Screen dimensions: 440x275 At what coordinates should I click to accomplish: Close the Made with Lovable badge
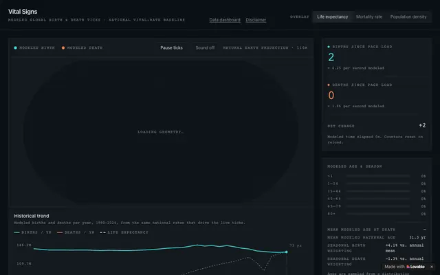pyautogui.click(x=432, y=267)
